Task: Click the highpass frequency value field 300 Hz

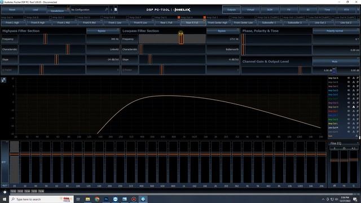Action: pos(103,39)
